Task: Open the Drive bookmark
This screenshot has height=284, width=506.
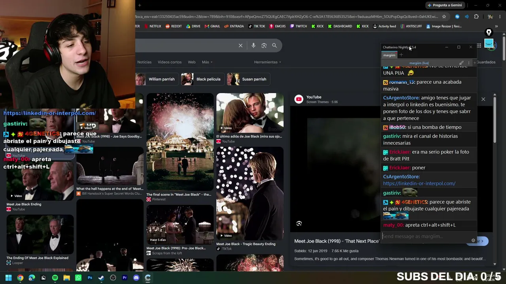Action: pos(193,26)
